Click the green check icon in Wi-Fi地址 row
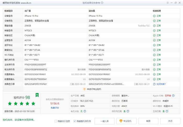 coord(154,55)
